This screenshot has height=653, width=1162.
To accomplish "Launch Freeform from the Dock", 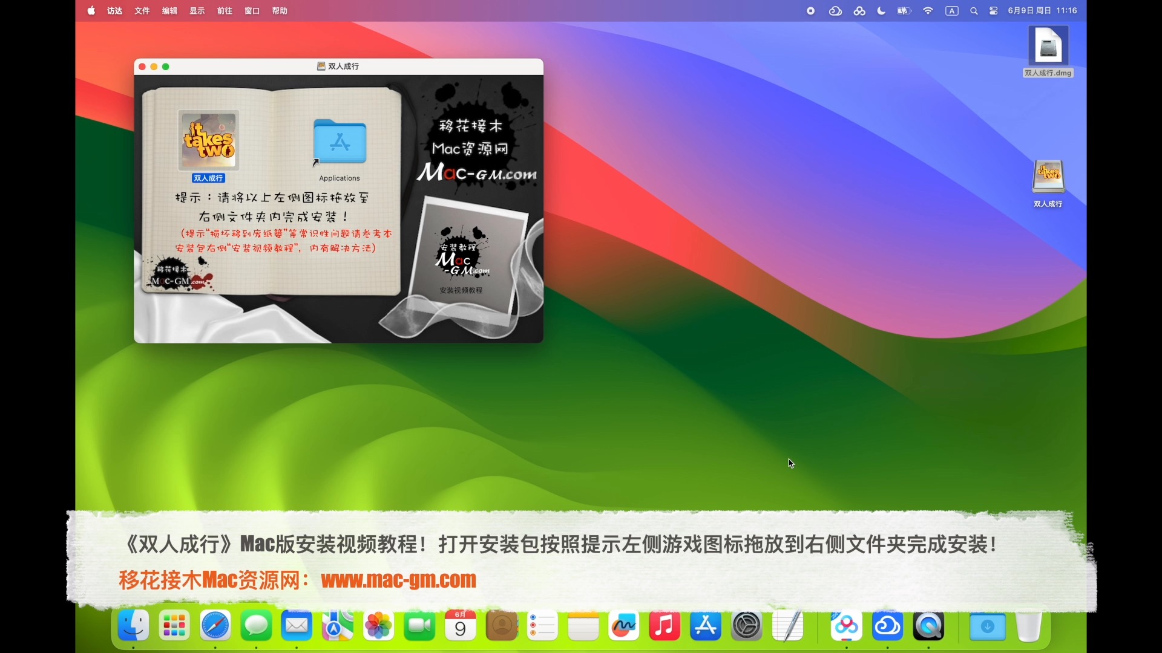I will click(624, 625).
